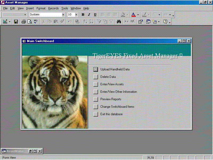Open View button dropdown arrow
213x160 pixels.
(x=10, y=22)
